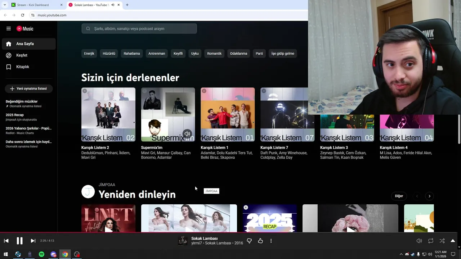Open Karışık Listem 04 thumbnail
461x259 pixels.
[x=407, y=128]
